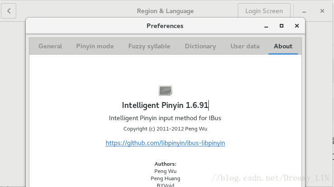Screen dimensions: 334x187
Task: Go to the Dictionary tab
Action: coord(200,46)
